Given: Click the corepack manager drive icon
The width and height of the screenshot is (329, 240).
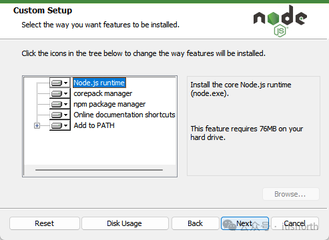Looking at the screenshot, I should [57, 93].
